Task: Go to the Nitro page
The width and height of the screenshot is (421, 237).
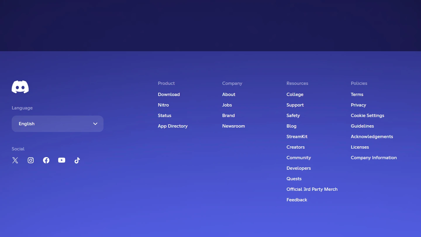Action: (163, 105)
